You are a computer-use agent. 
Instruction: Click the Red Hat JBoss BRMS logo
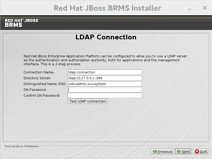pos(22,23)
